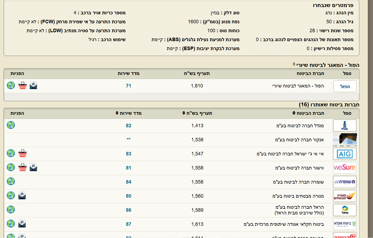Image resolution: width=373 pixels, height=238 pixels.
Task: Open website globe icon in הפול row
Action: [x=11, y=86]
